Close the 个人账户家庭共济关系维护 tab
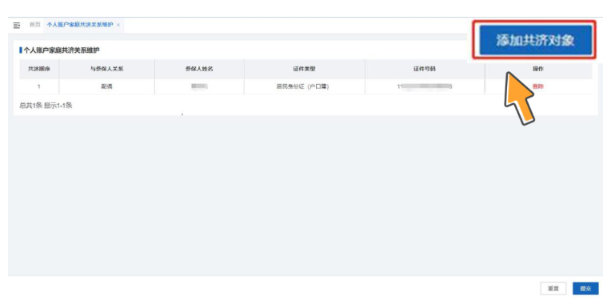 pyautogui.click(x=118, y=25)
